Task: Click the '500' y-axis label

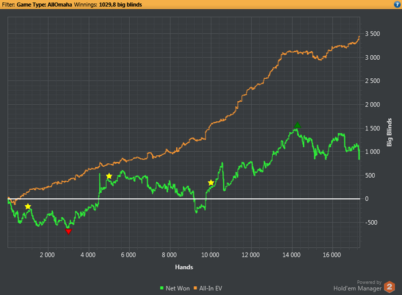Action: click(370, 175)
